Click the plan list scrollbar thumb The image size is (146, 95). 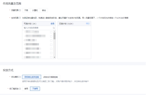pyautogui.click(x=55, y=36)
